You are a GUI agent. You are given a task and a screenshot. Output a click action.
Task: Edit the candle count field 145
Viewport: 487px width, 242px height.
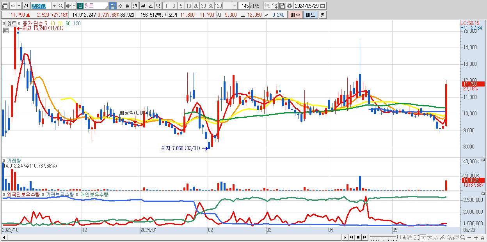tap(244, 6)
